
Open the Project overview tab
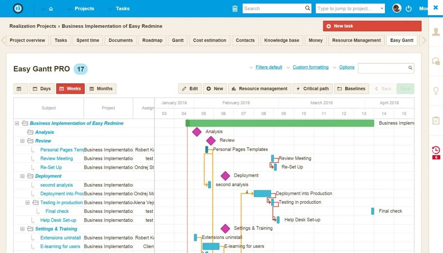click(27, 40)
